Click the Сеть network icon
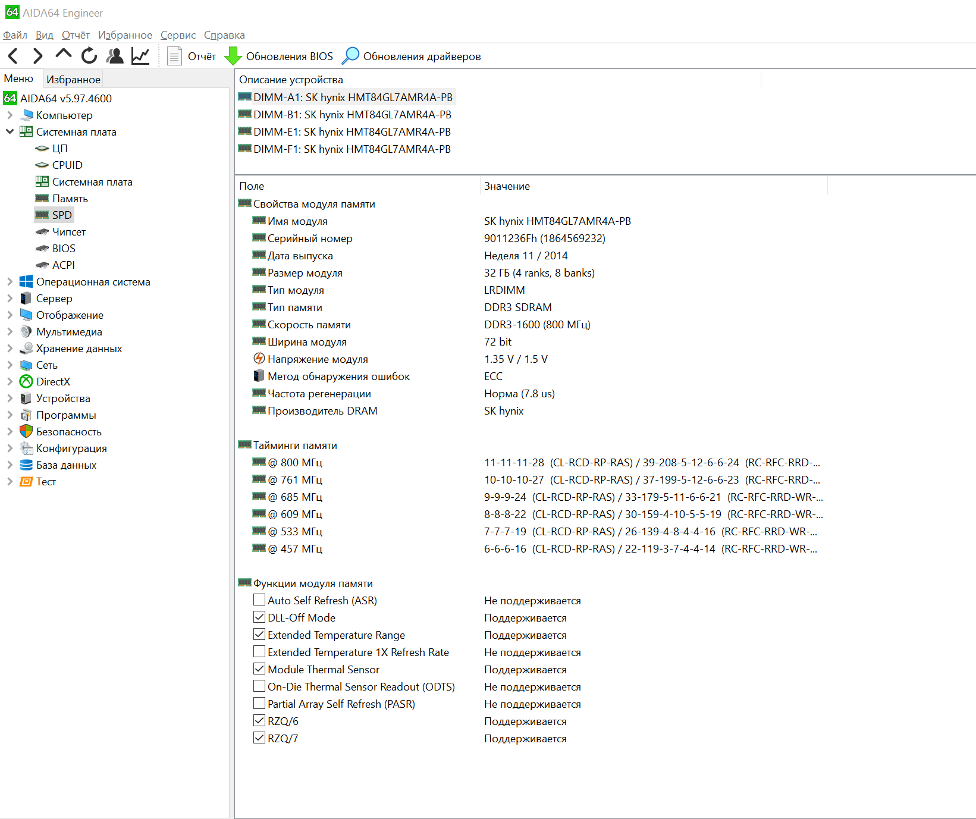This screenshot has width=976, height=819. (x=26, y=365)
